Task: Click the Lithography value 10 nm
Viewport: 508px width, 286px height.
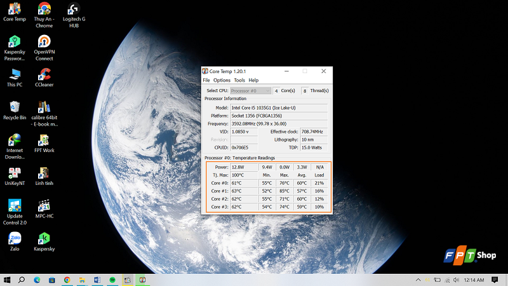Action: click(x=314, y=139)
